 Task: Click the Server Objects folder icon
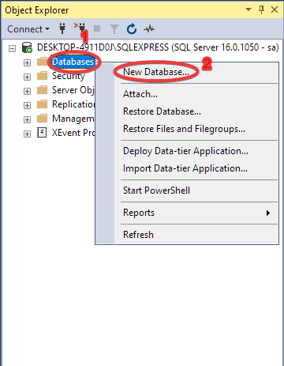42,90
